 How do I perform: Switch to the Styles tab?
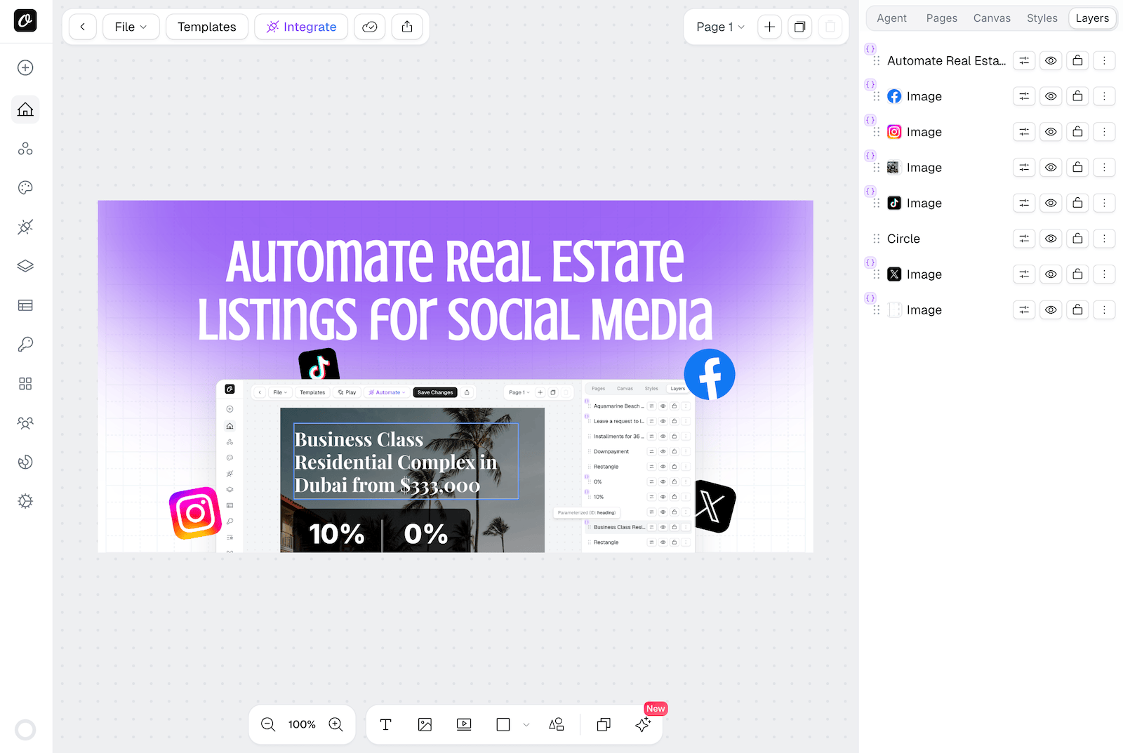(1042, 18)
